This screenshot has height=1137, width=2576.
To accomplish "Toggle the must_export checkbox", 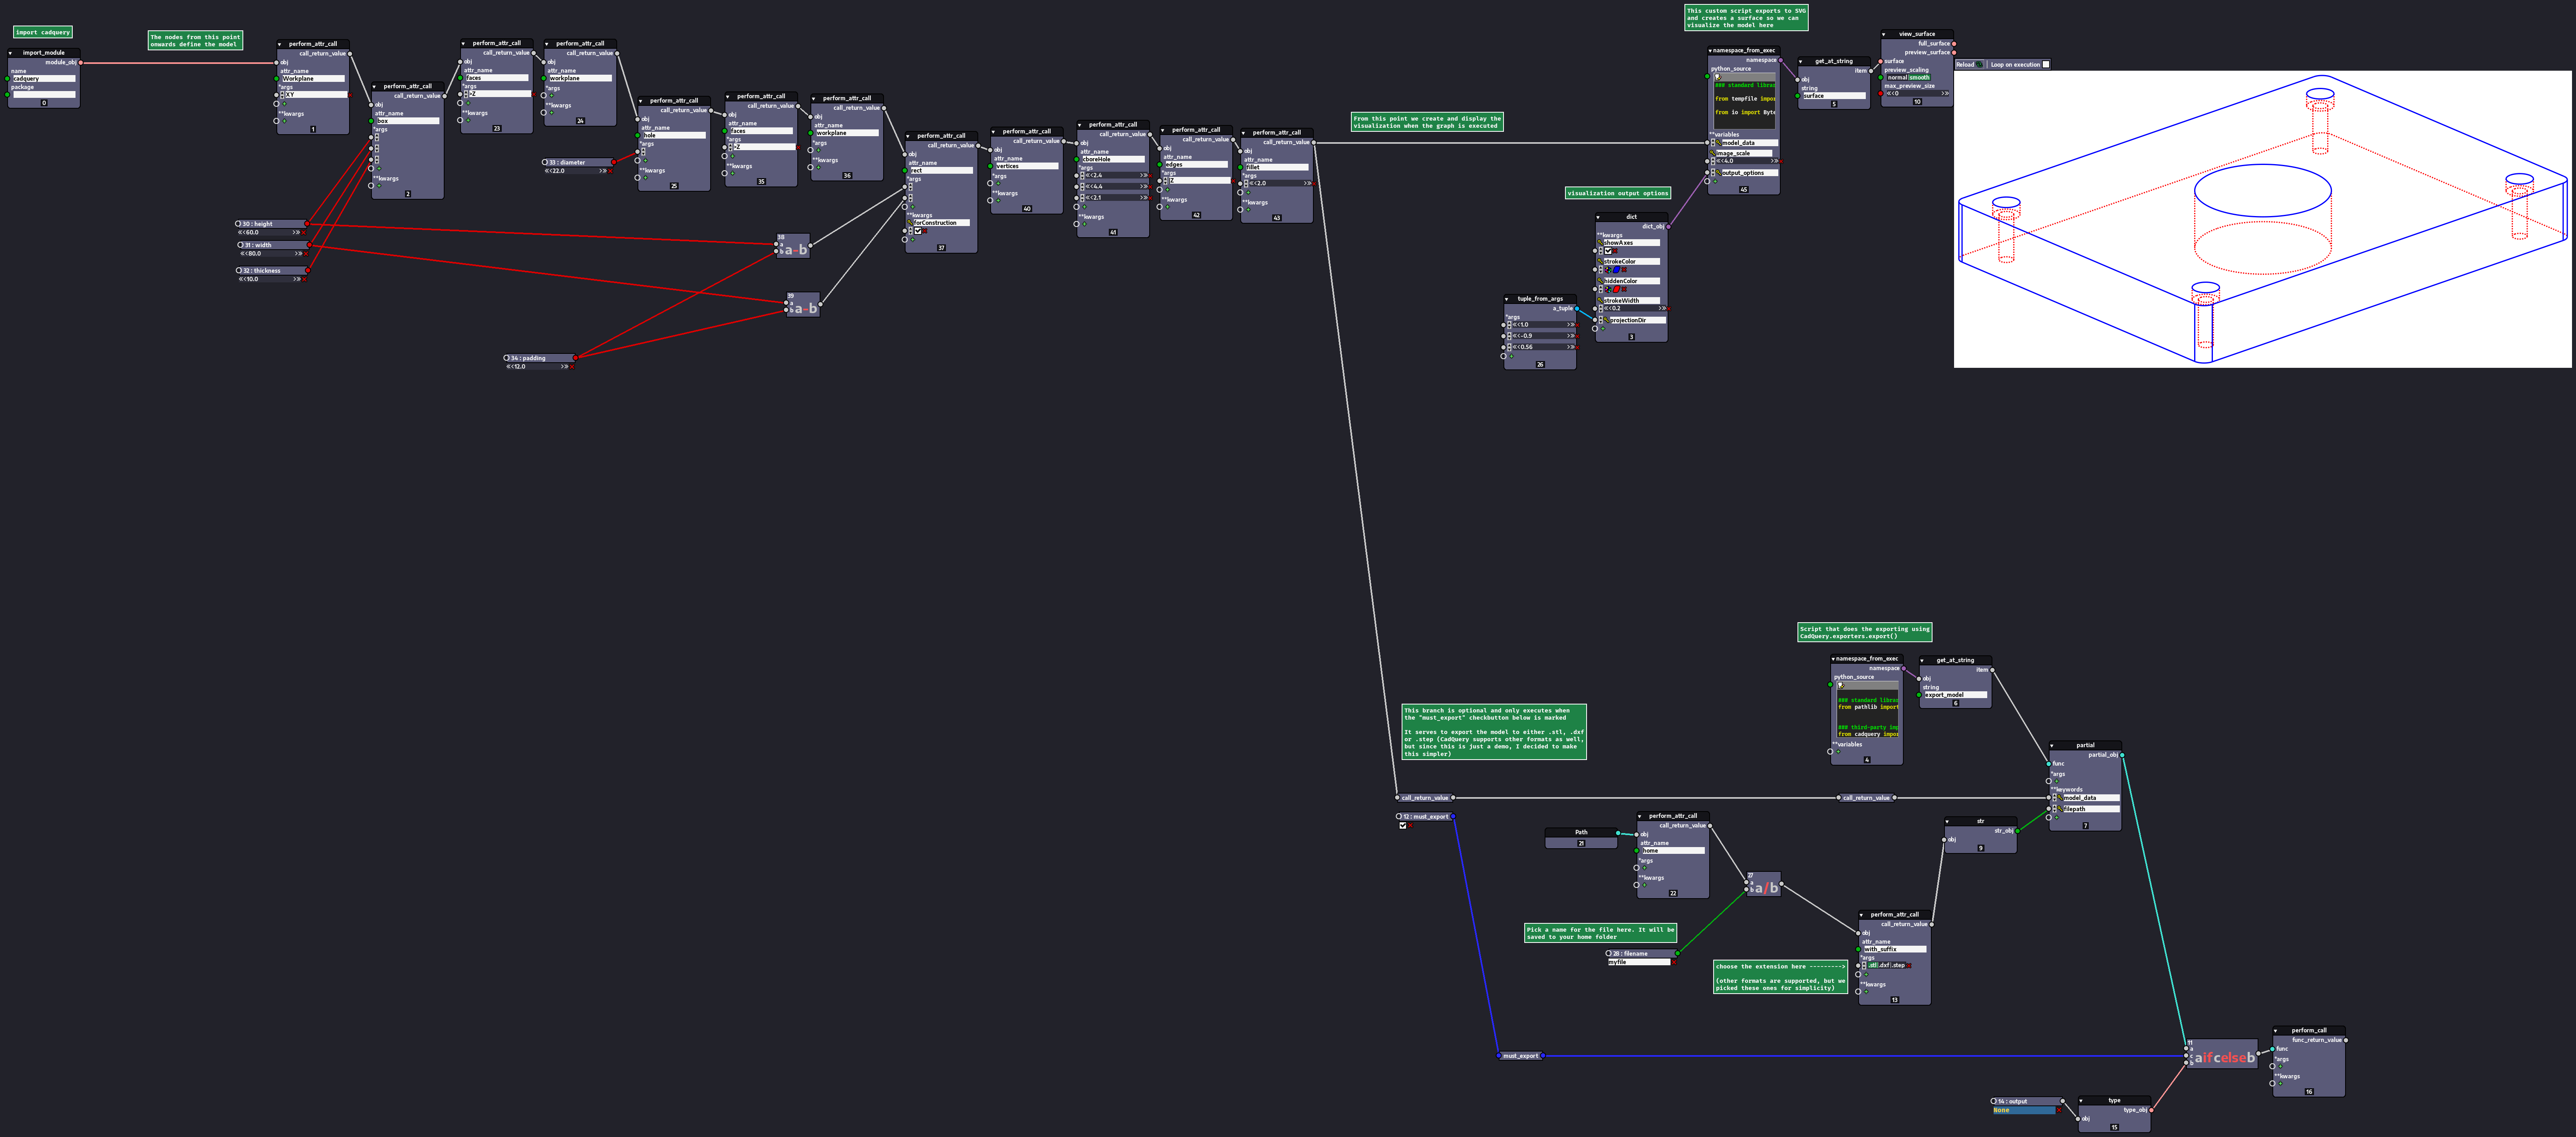I will pyautogui.click(x=1402, y=826).
